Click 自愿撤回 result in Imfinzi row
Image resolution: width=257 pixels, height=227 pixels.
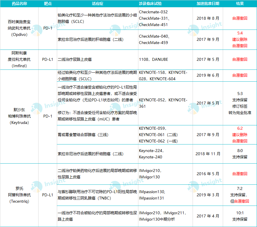[240, 60]
